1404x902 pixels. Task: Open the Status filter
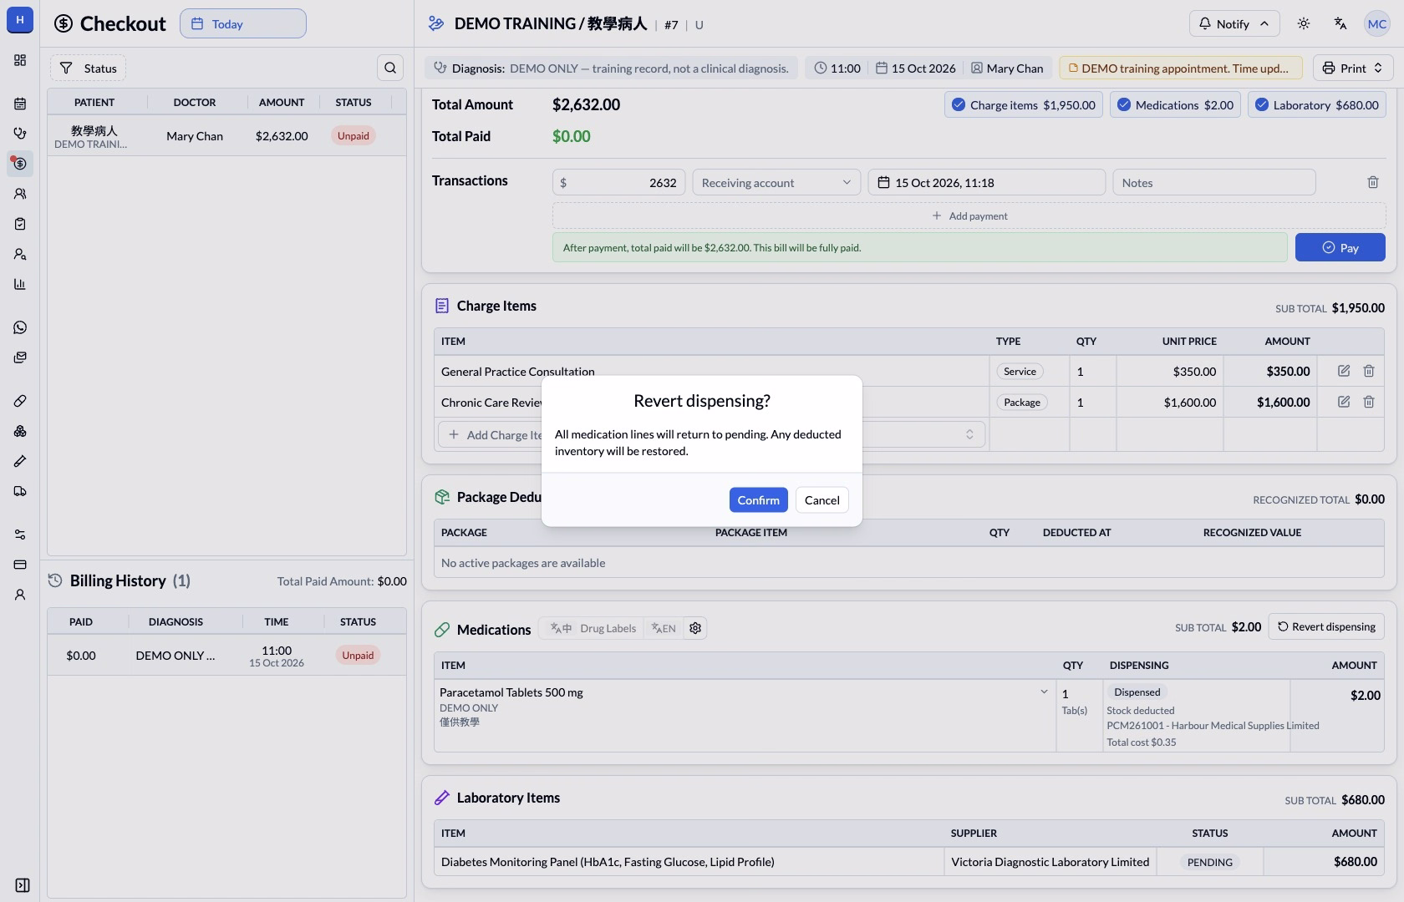click(x=88, y=68)
